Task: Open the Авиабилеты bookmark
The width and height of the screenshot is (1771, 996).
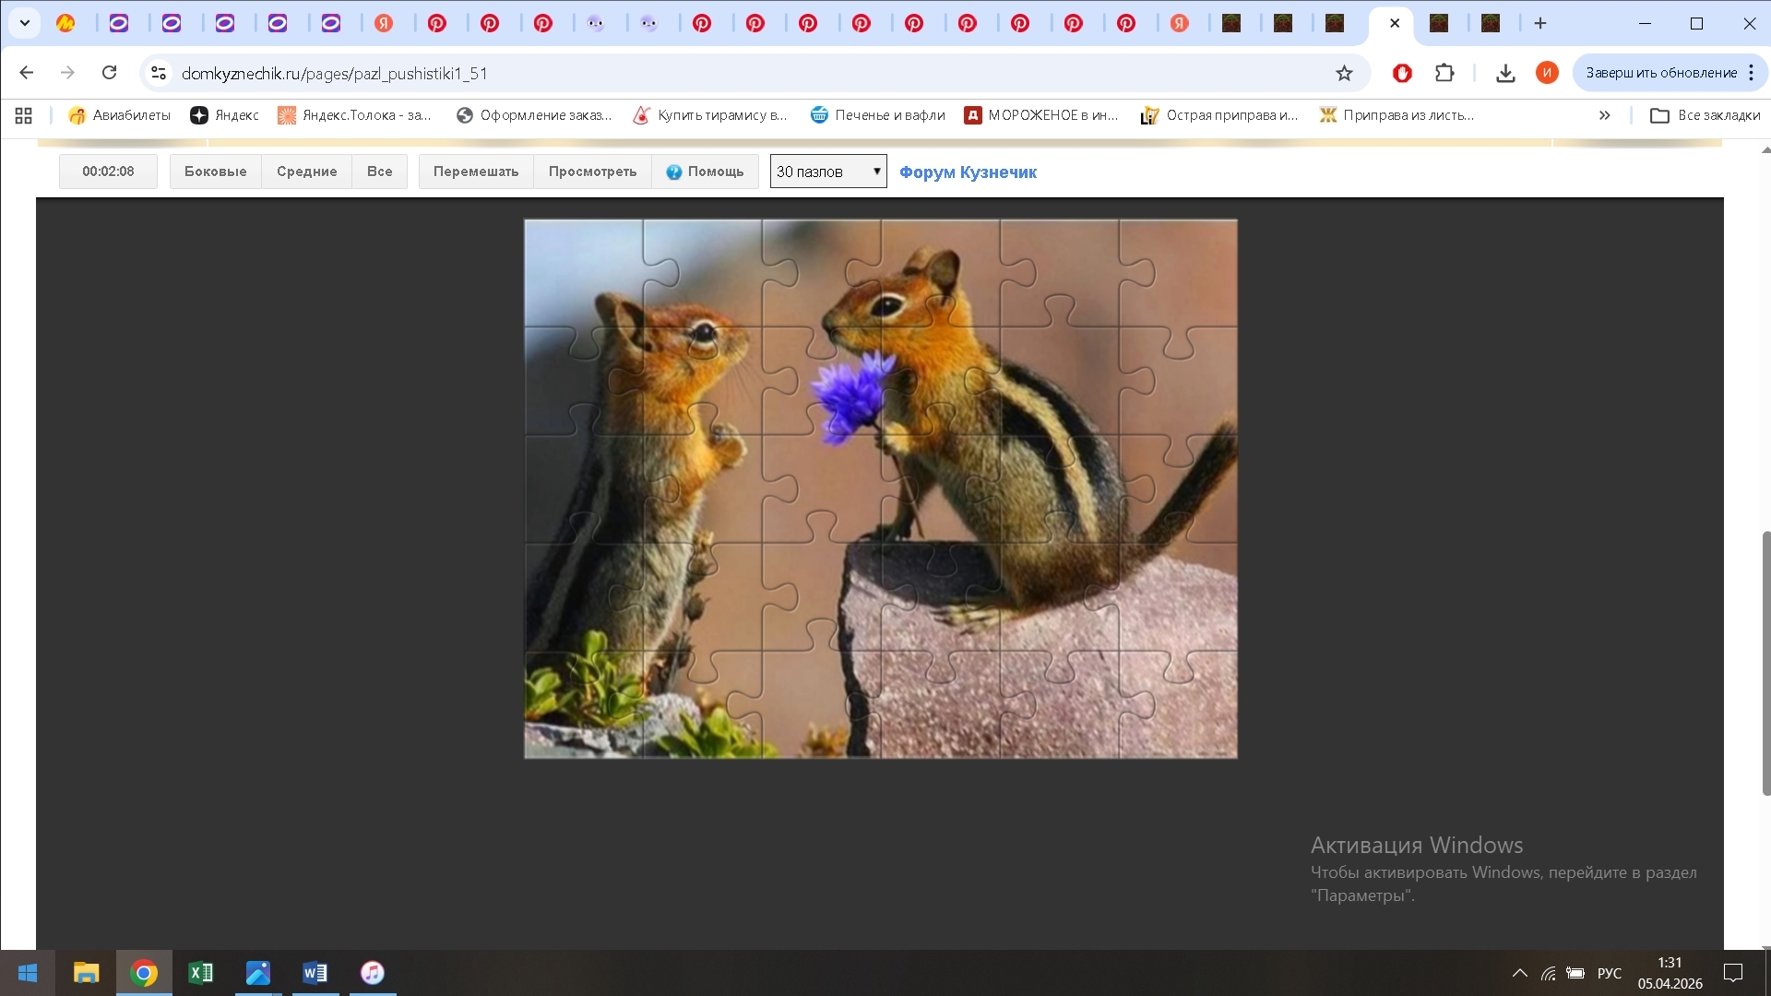Action: tap(120, 115)
